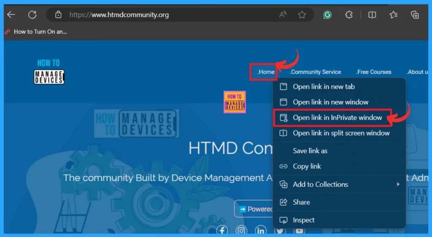Choose Open link in new tab
The image size is (432, 237).
340,87
